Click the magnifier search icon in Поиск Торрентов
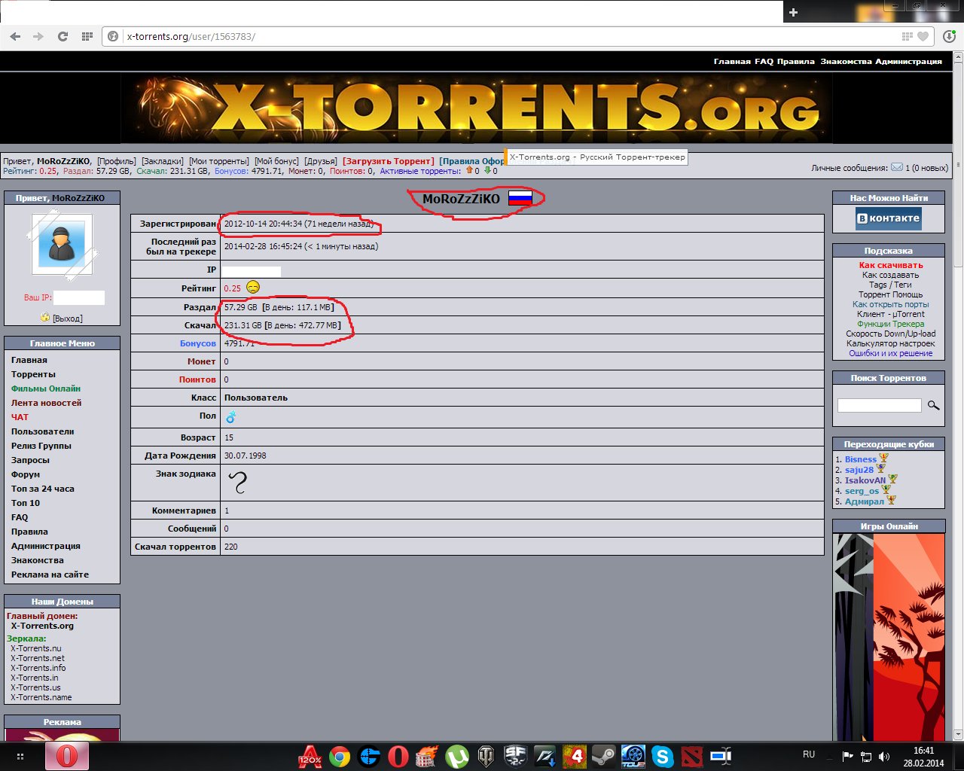The width and height of the screenshot is (964, 771). pos(933,405)
